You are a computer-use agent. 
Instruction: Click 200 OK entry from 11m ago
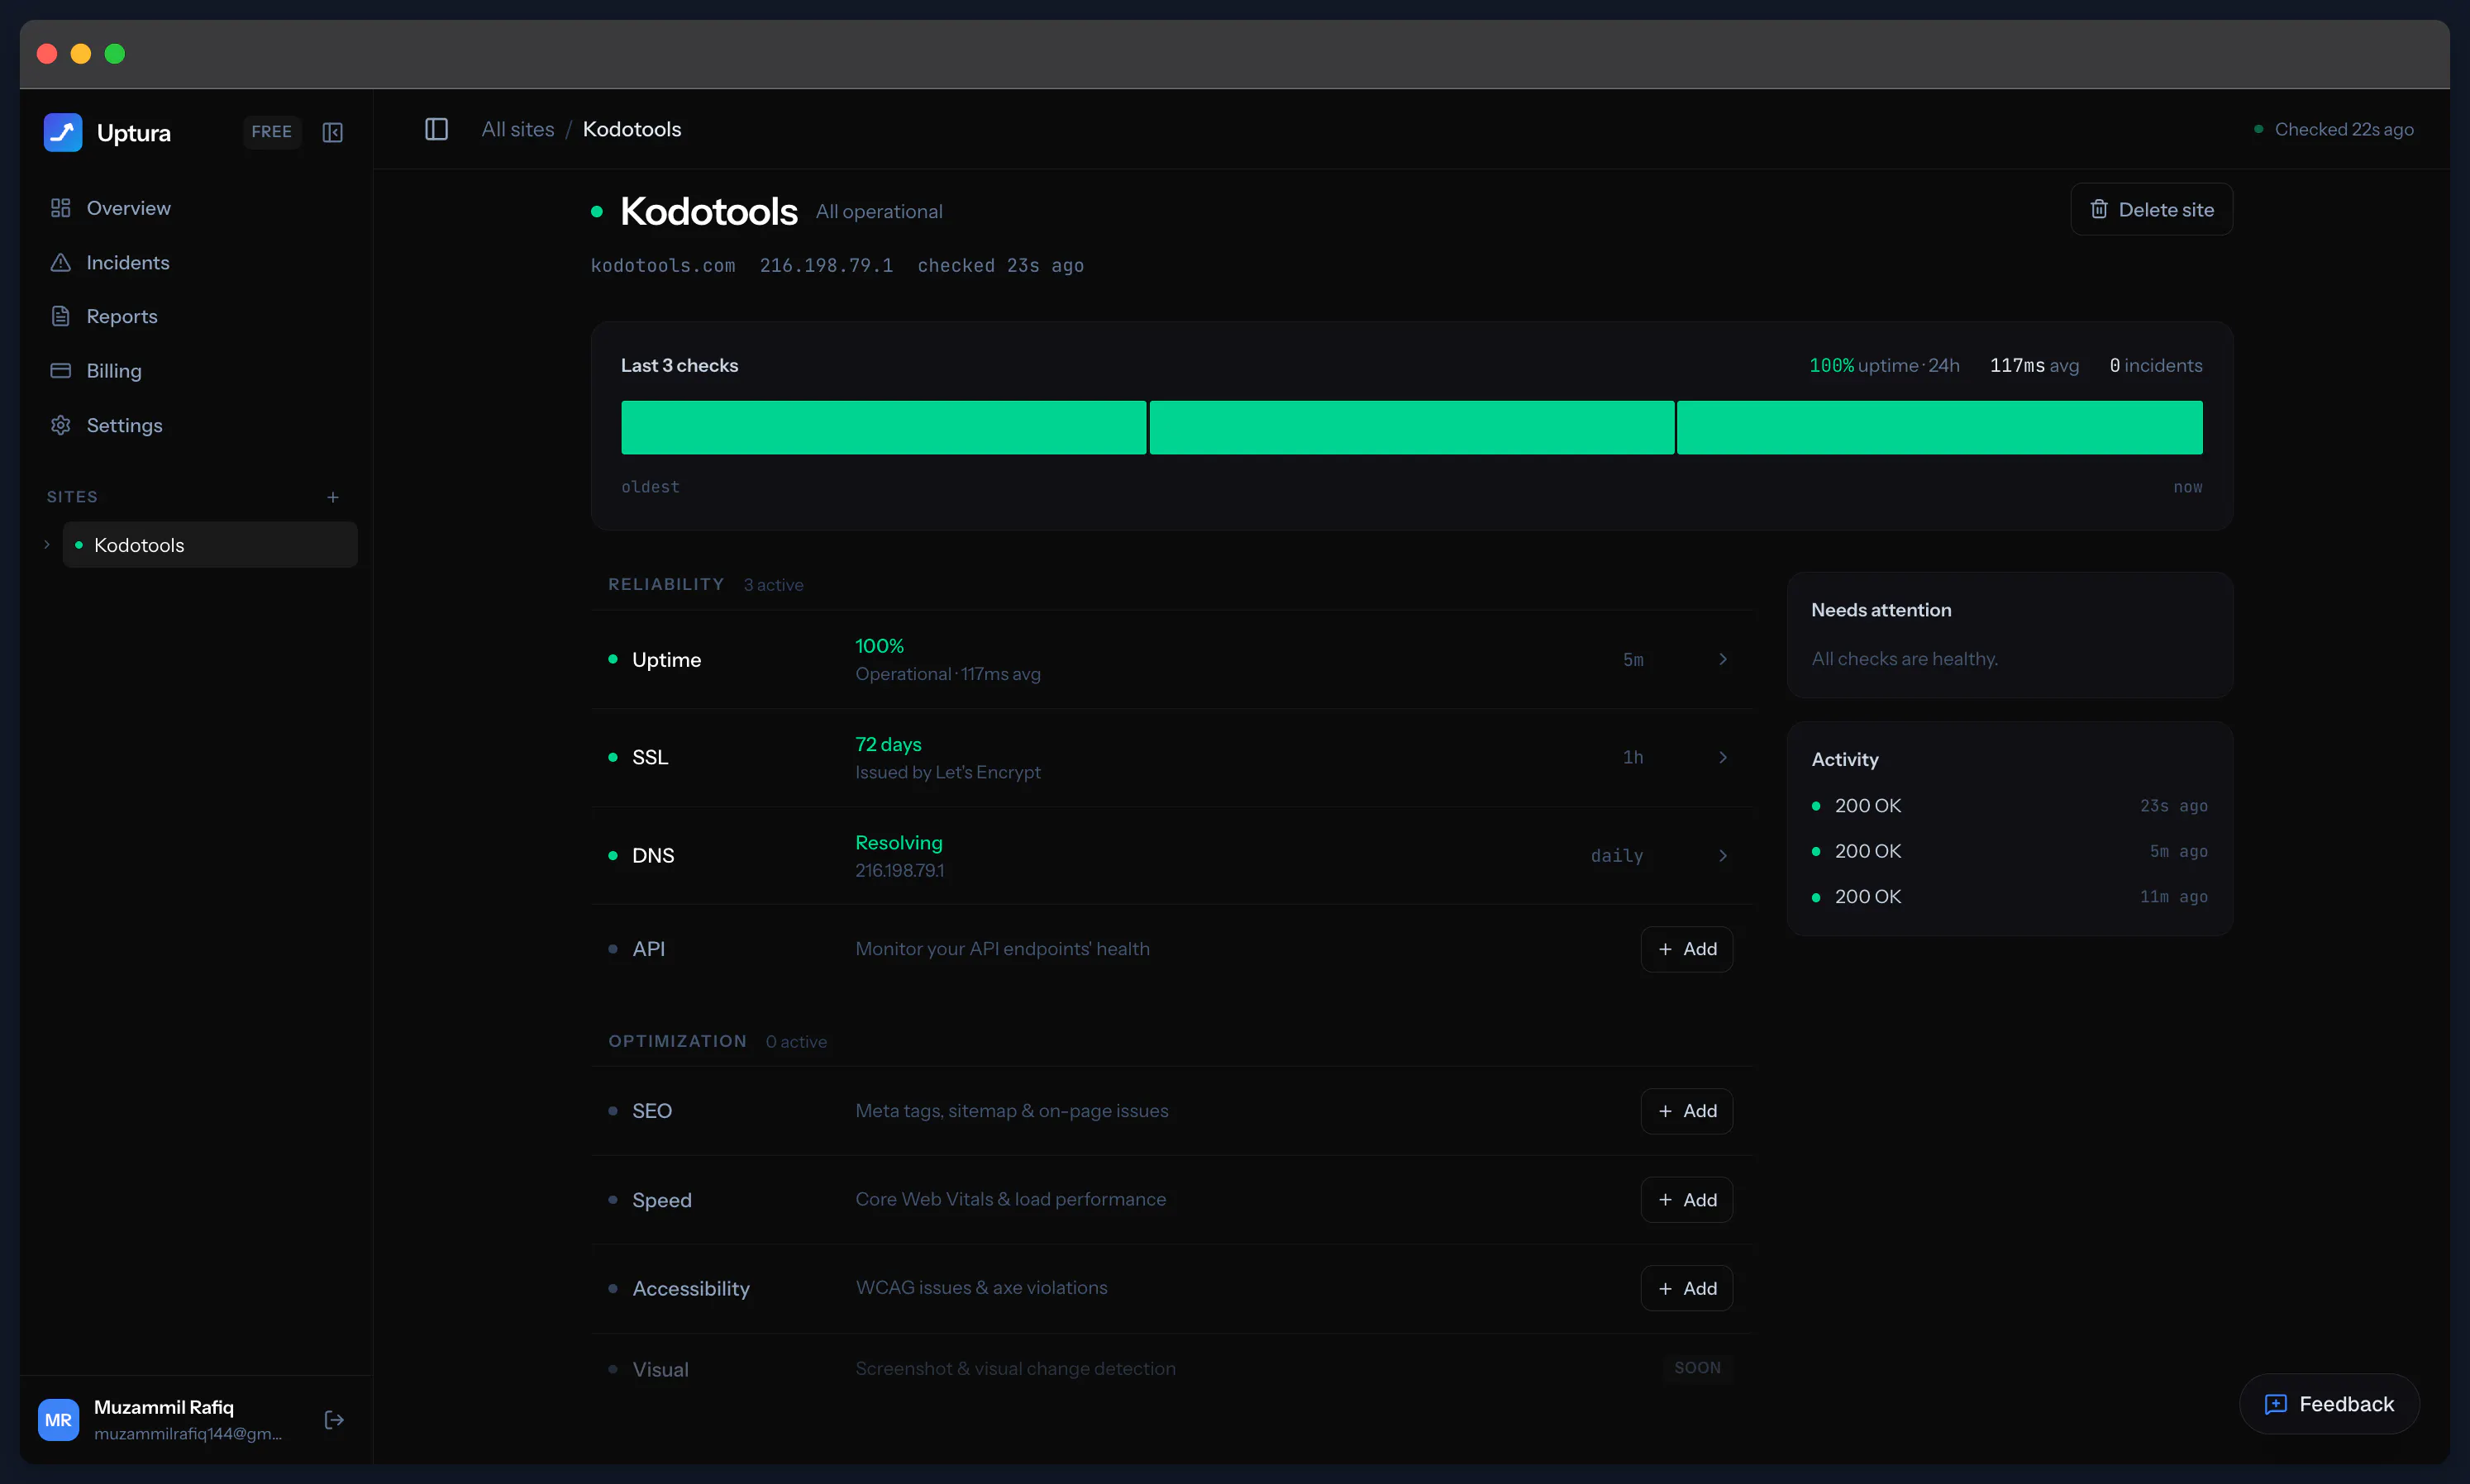pos(2009,897)
